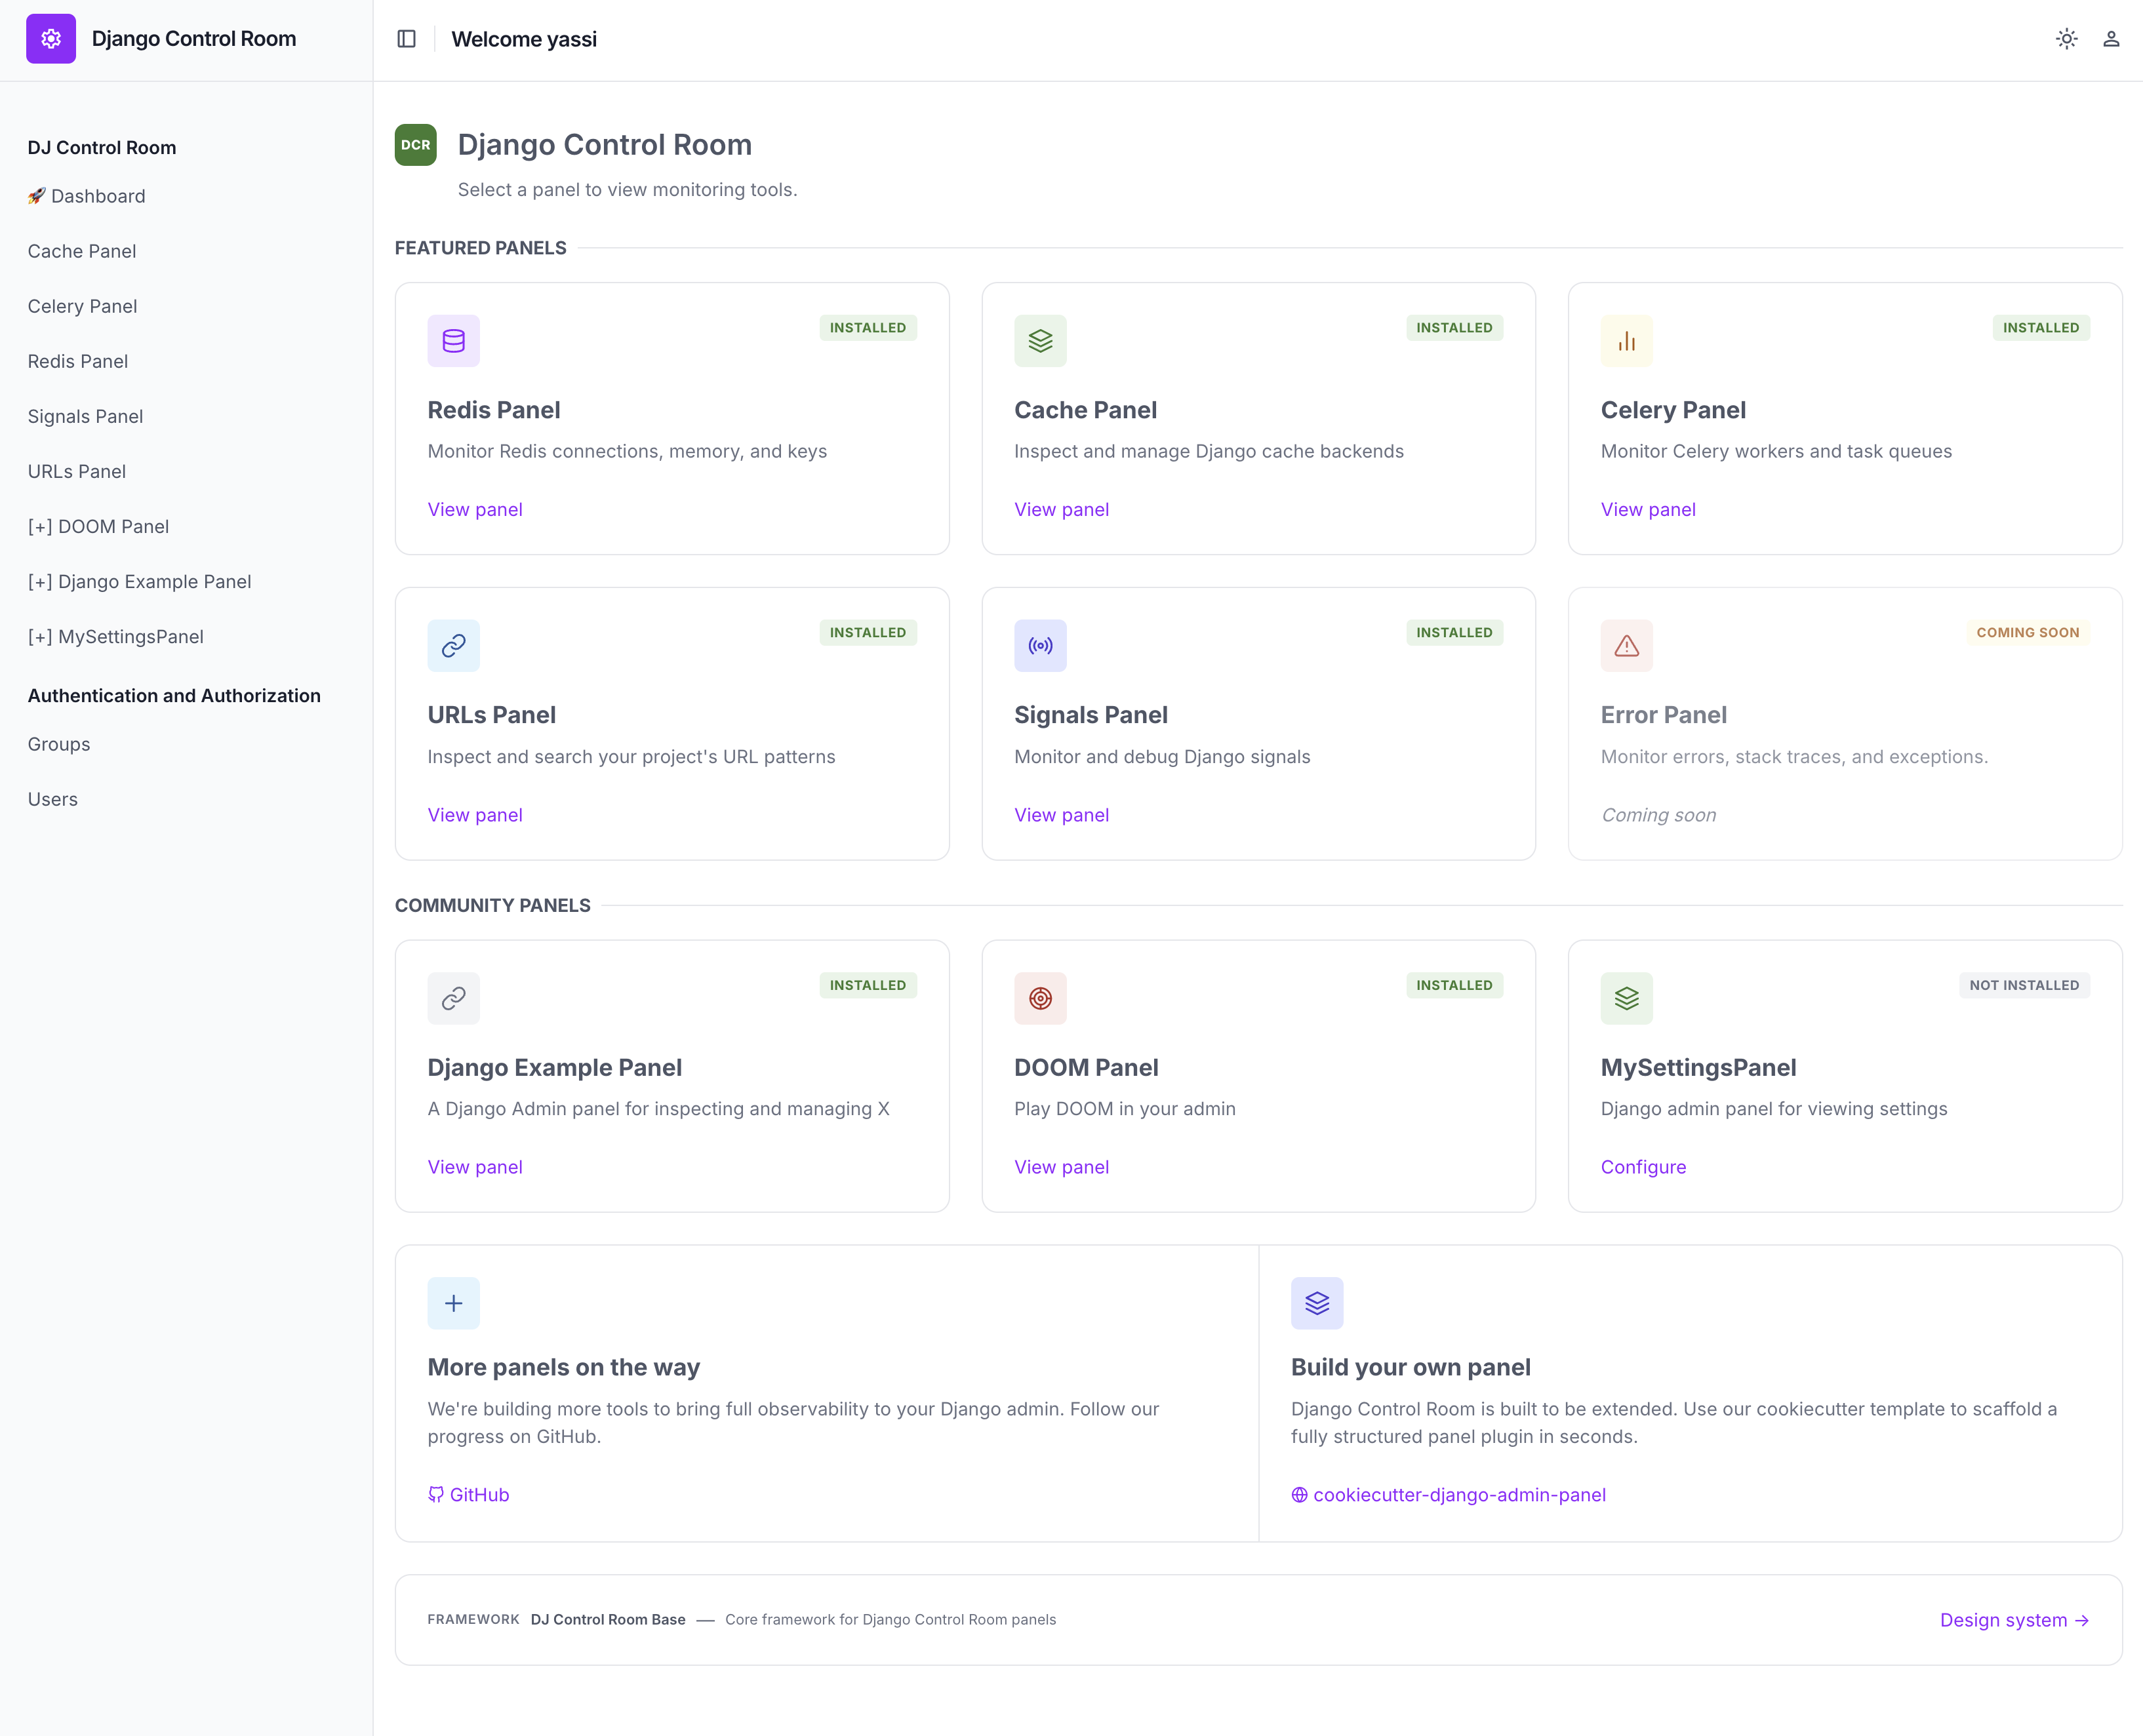Screen dimensions: 2143x1736
Task: Click the GitHub octocat icon
Action: (x=436, y=1495)
